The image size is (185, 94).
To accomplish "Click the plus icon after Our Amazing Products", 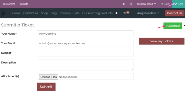I will point(116,13).
